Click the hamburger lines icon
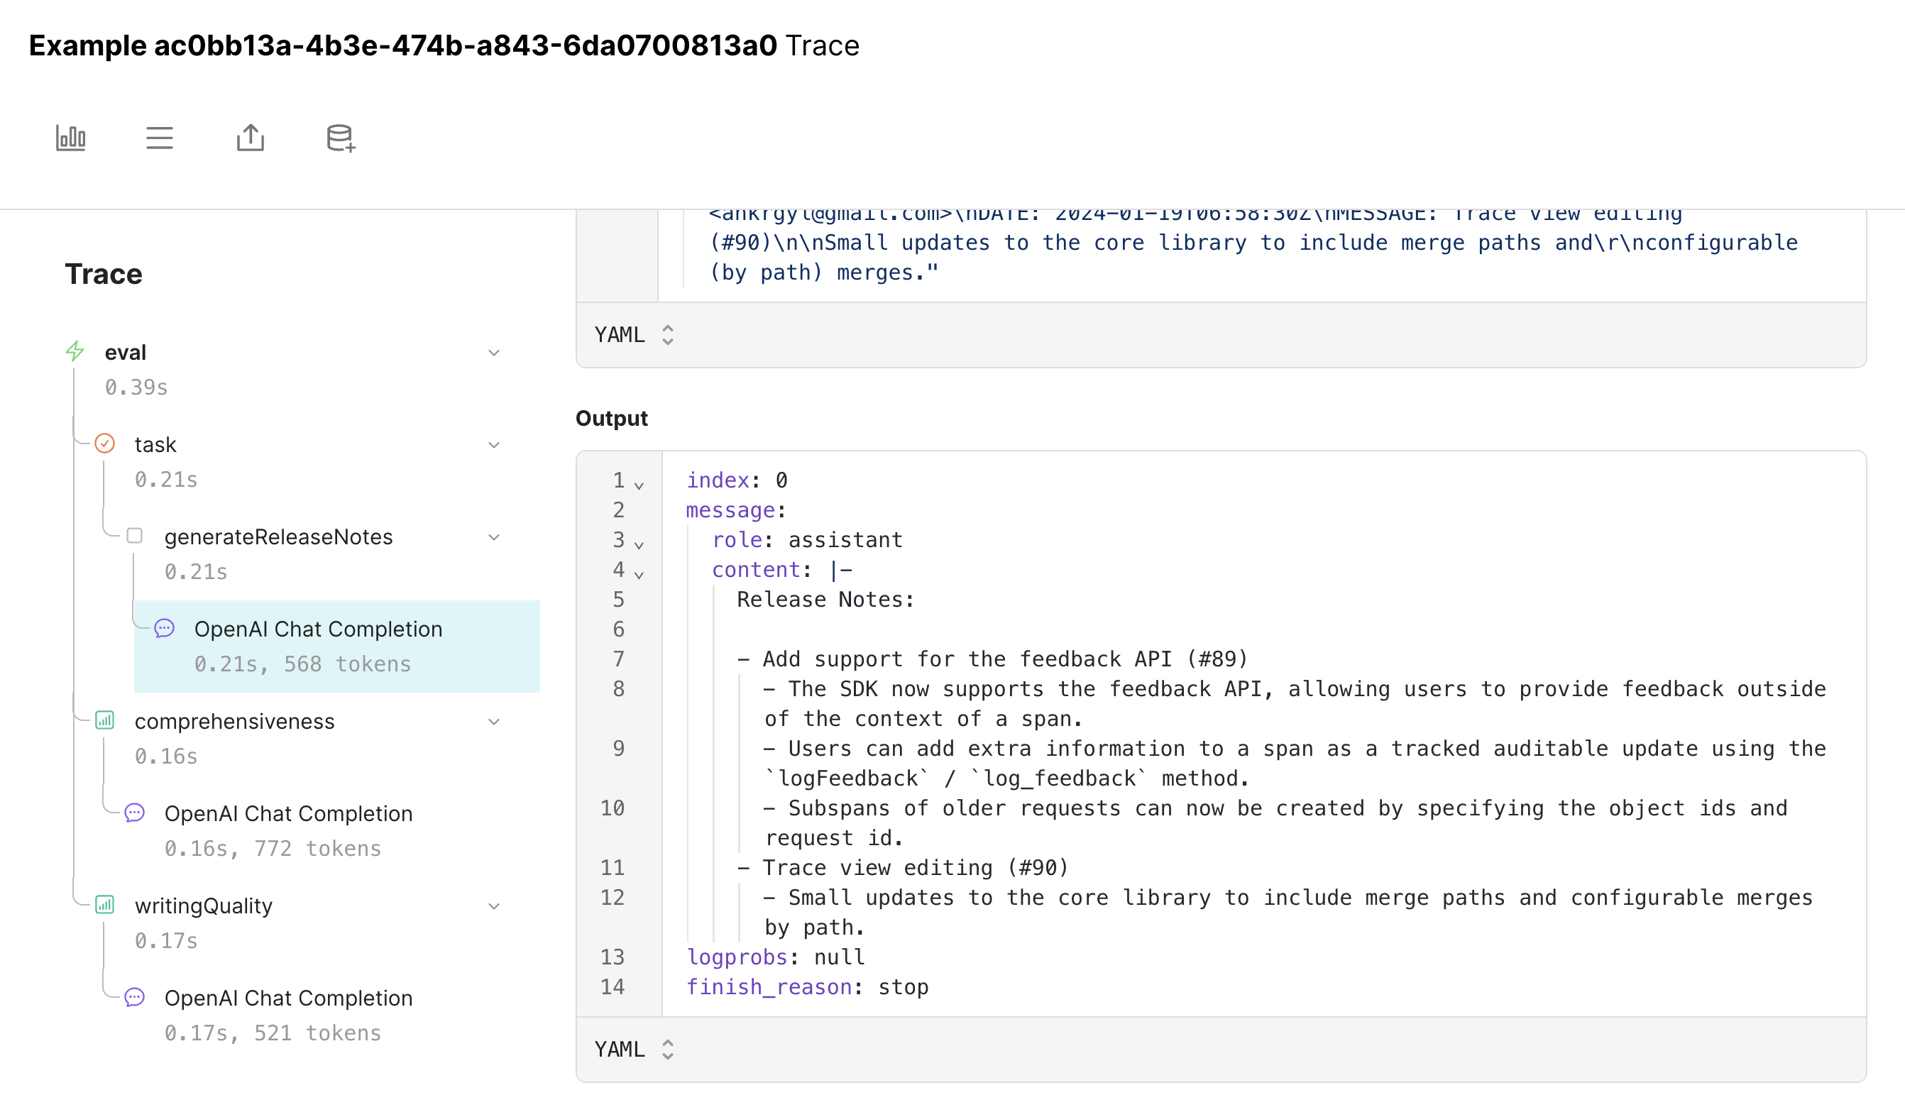 pos(160,138)
